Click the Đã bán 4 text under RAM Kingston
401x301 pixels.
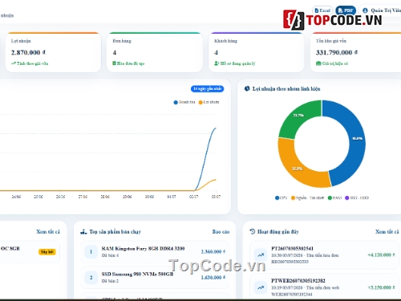pos(110,255)
